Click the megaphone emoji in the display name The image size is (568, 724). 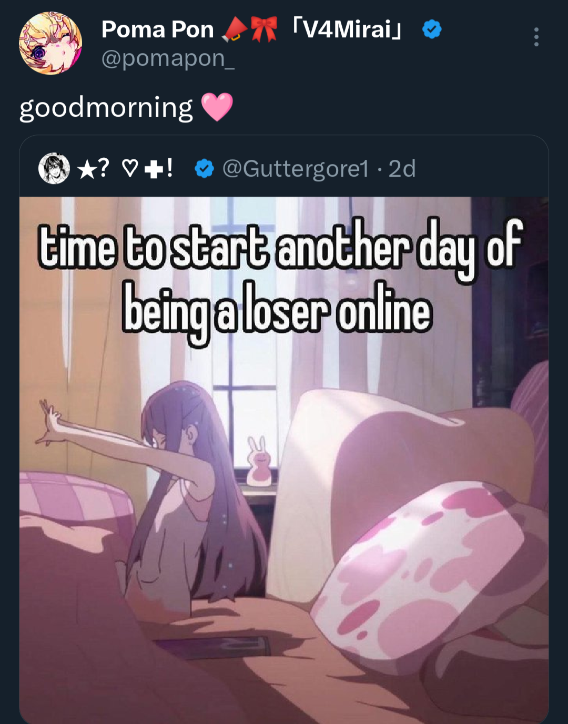tap(234, 29)
